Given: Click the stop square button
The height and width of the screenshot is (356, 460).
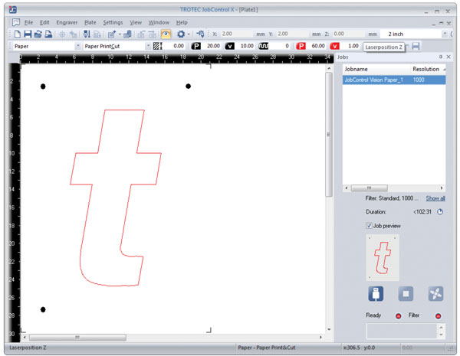Looking at the screenshot, I should 406,293.
